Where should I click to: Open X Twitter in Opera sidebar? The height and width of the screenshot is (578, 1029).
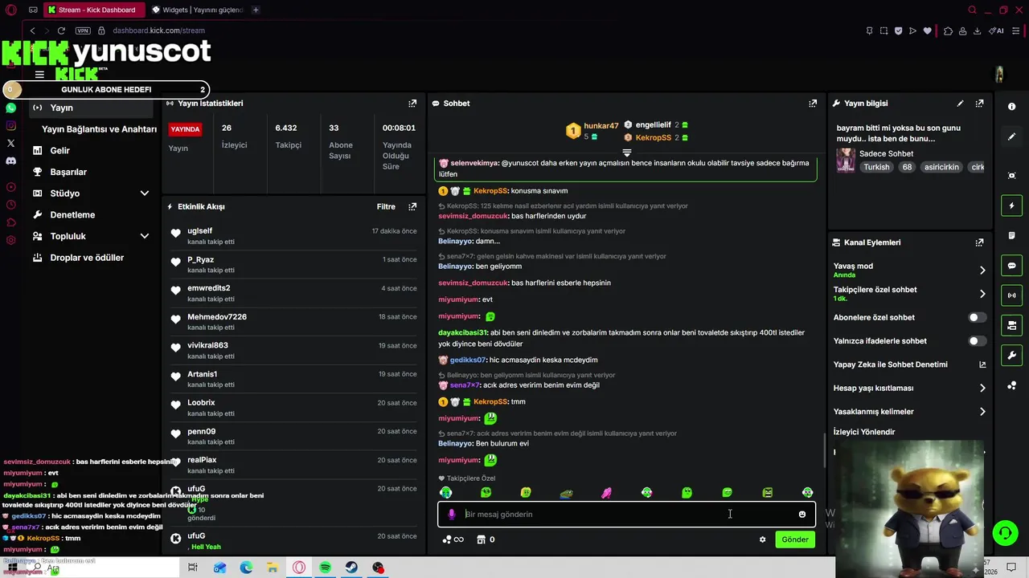(10, 143)
